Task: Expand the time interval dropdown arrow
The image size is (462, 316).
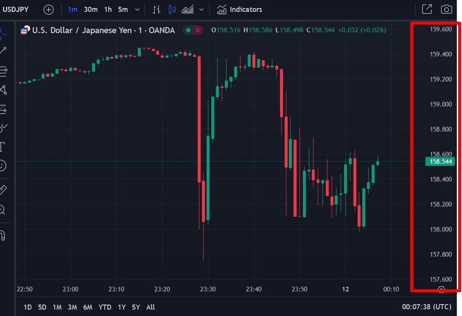Action: pos(137,9)
